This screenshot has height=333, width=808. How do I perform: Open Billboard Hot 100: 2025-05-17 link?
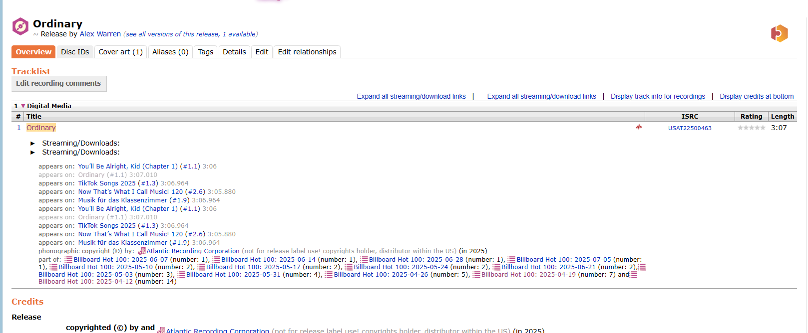pos(253,267)
